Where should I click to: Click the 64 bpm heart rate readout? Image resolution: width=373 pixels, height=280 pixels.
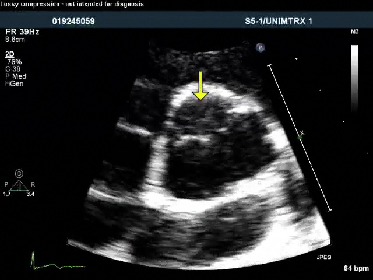point(356,268)
